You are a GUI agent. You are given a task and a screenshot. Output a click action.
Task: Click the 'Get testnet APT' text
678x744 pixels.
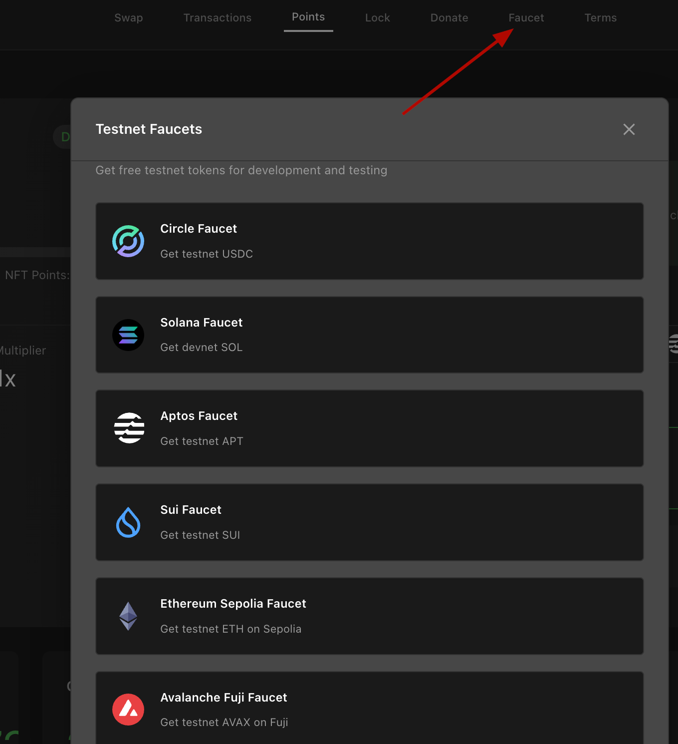point(202,441)
